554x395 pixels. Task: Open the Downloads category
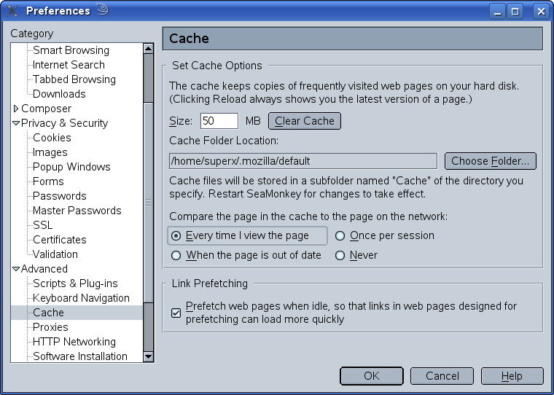[59, 94]
